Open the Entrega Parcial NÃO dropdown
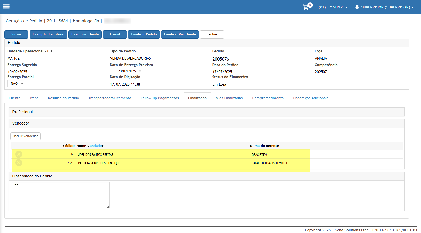Screen dimensions: 421x233 pos(16,83)
